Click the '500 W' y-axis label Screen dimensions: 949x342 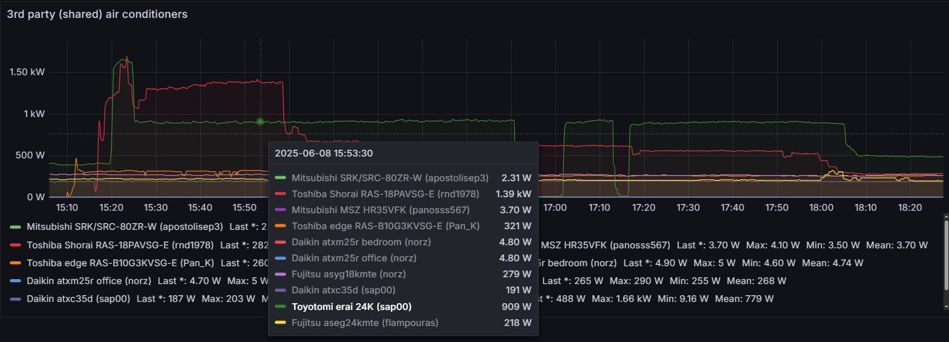click(30, 155)
